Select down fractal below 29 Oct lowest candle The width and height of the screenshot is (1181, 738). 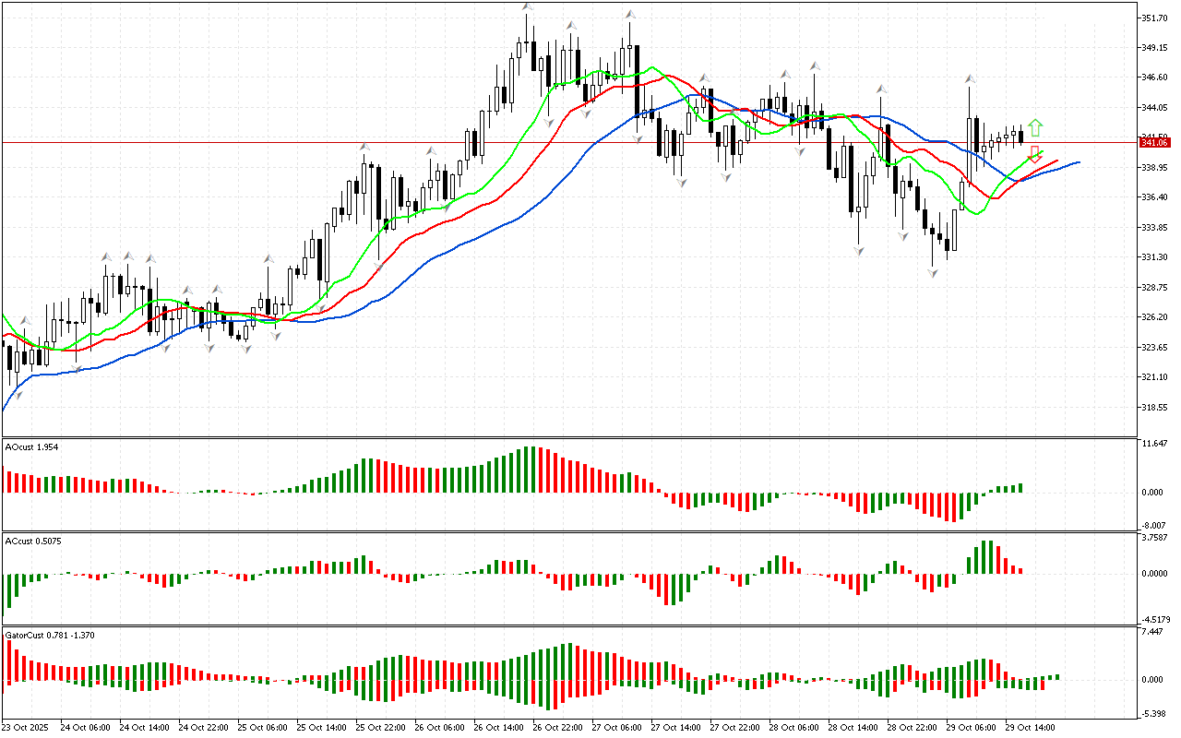tap(934, 273)
